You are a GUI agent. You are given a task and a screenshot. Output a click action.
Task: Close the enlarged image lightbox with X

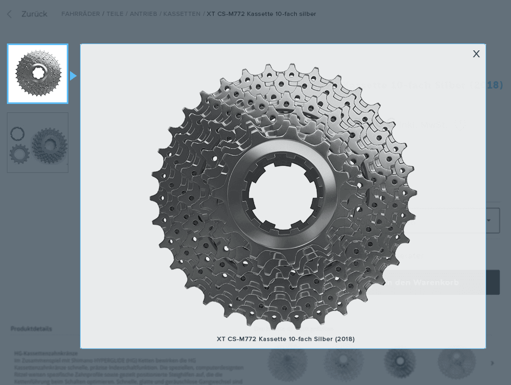[x=476, y=54]
